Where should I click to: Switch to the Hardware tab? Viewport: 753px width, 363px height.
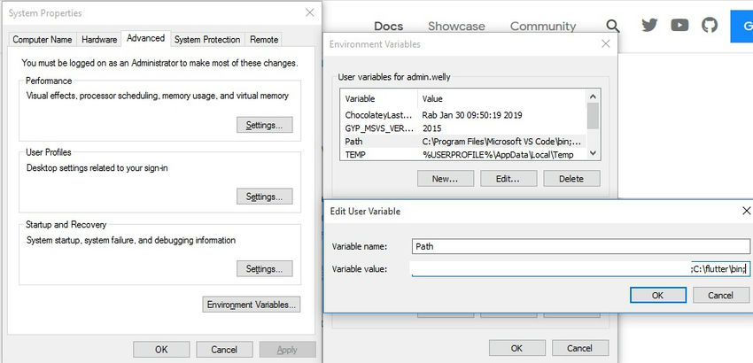(99, 40)
